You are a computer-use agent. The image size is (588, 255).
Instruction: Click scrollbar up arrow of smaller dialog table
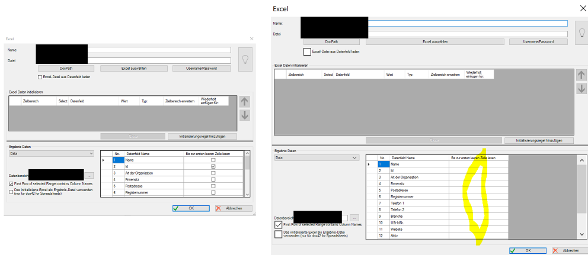pos(247,153)
